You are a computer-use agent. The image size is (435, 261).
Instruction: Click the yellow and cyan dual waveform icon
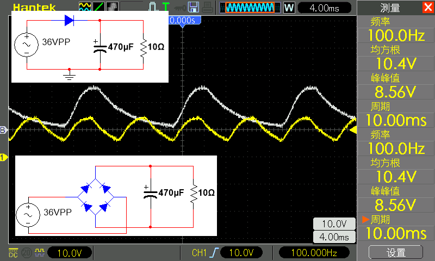click(x=85, y=7)
